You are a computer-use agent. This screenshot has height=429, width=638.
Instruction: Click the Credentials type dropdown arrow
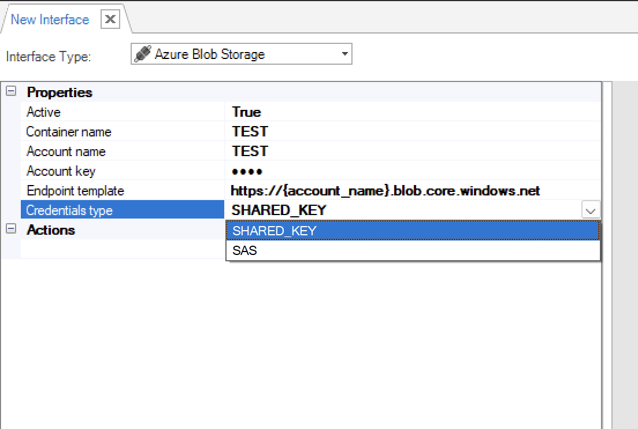[x=591, y=210]
